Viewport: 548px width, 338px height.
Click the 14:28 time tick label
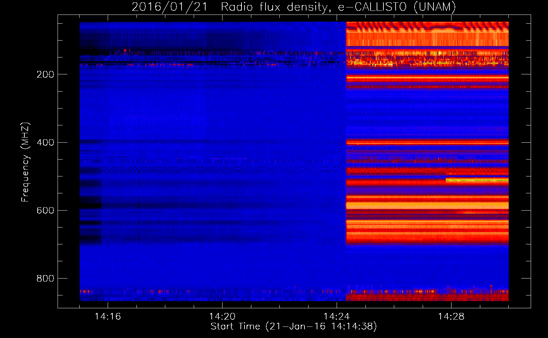(451, 316)
